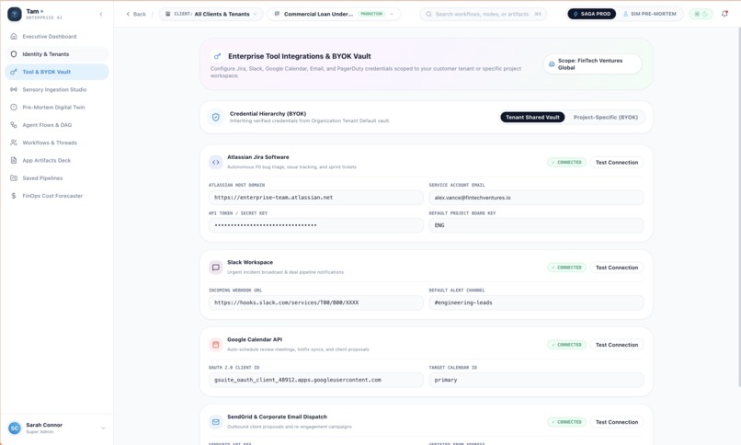Open Identity & Tenants in the sidebar
The image size is (741, 445).
click(x=57, y=54)
